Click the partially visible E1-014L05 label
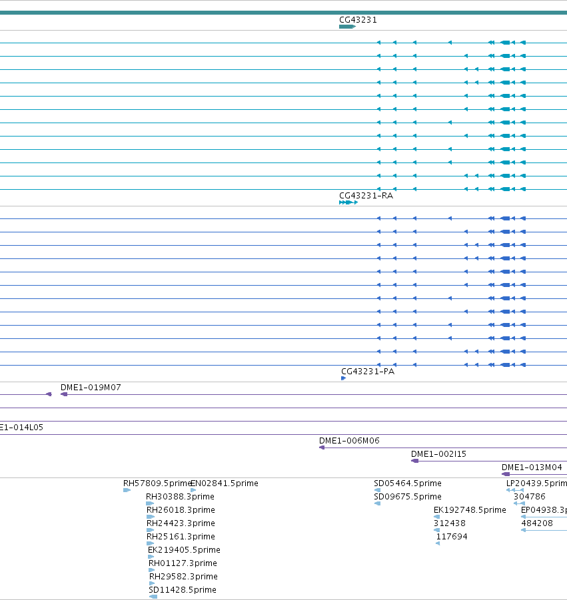The width and height of the screenshot is (567, 600). 21,428
